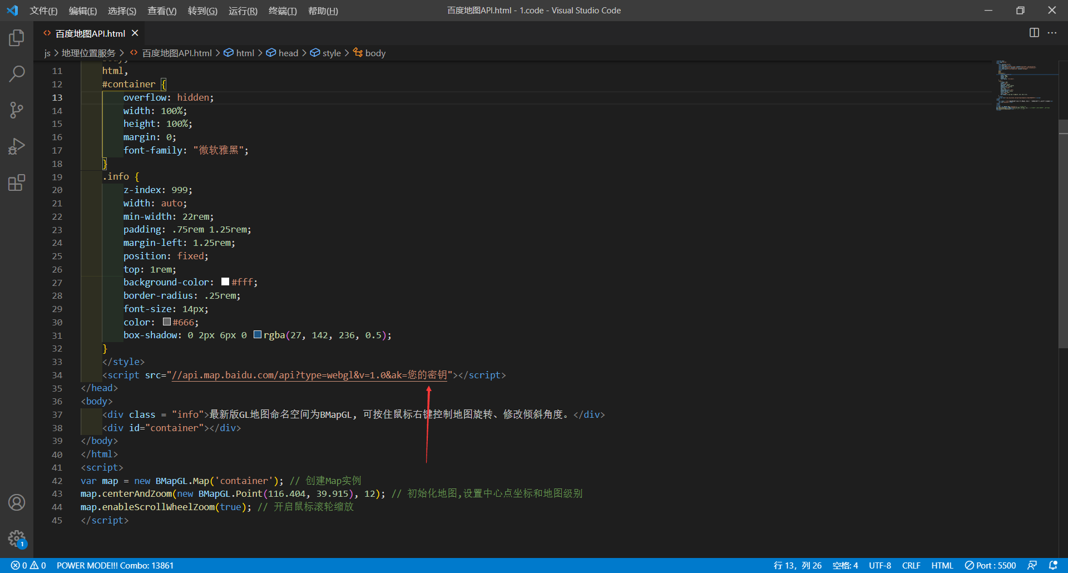Click the min-width: 22rem declaration
Image resolution: width=1068 pixels, height=573 pixels.
(x=169, y=216)
